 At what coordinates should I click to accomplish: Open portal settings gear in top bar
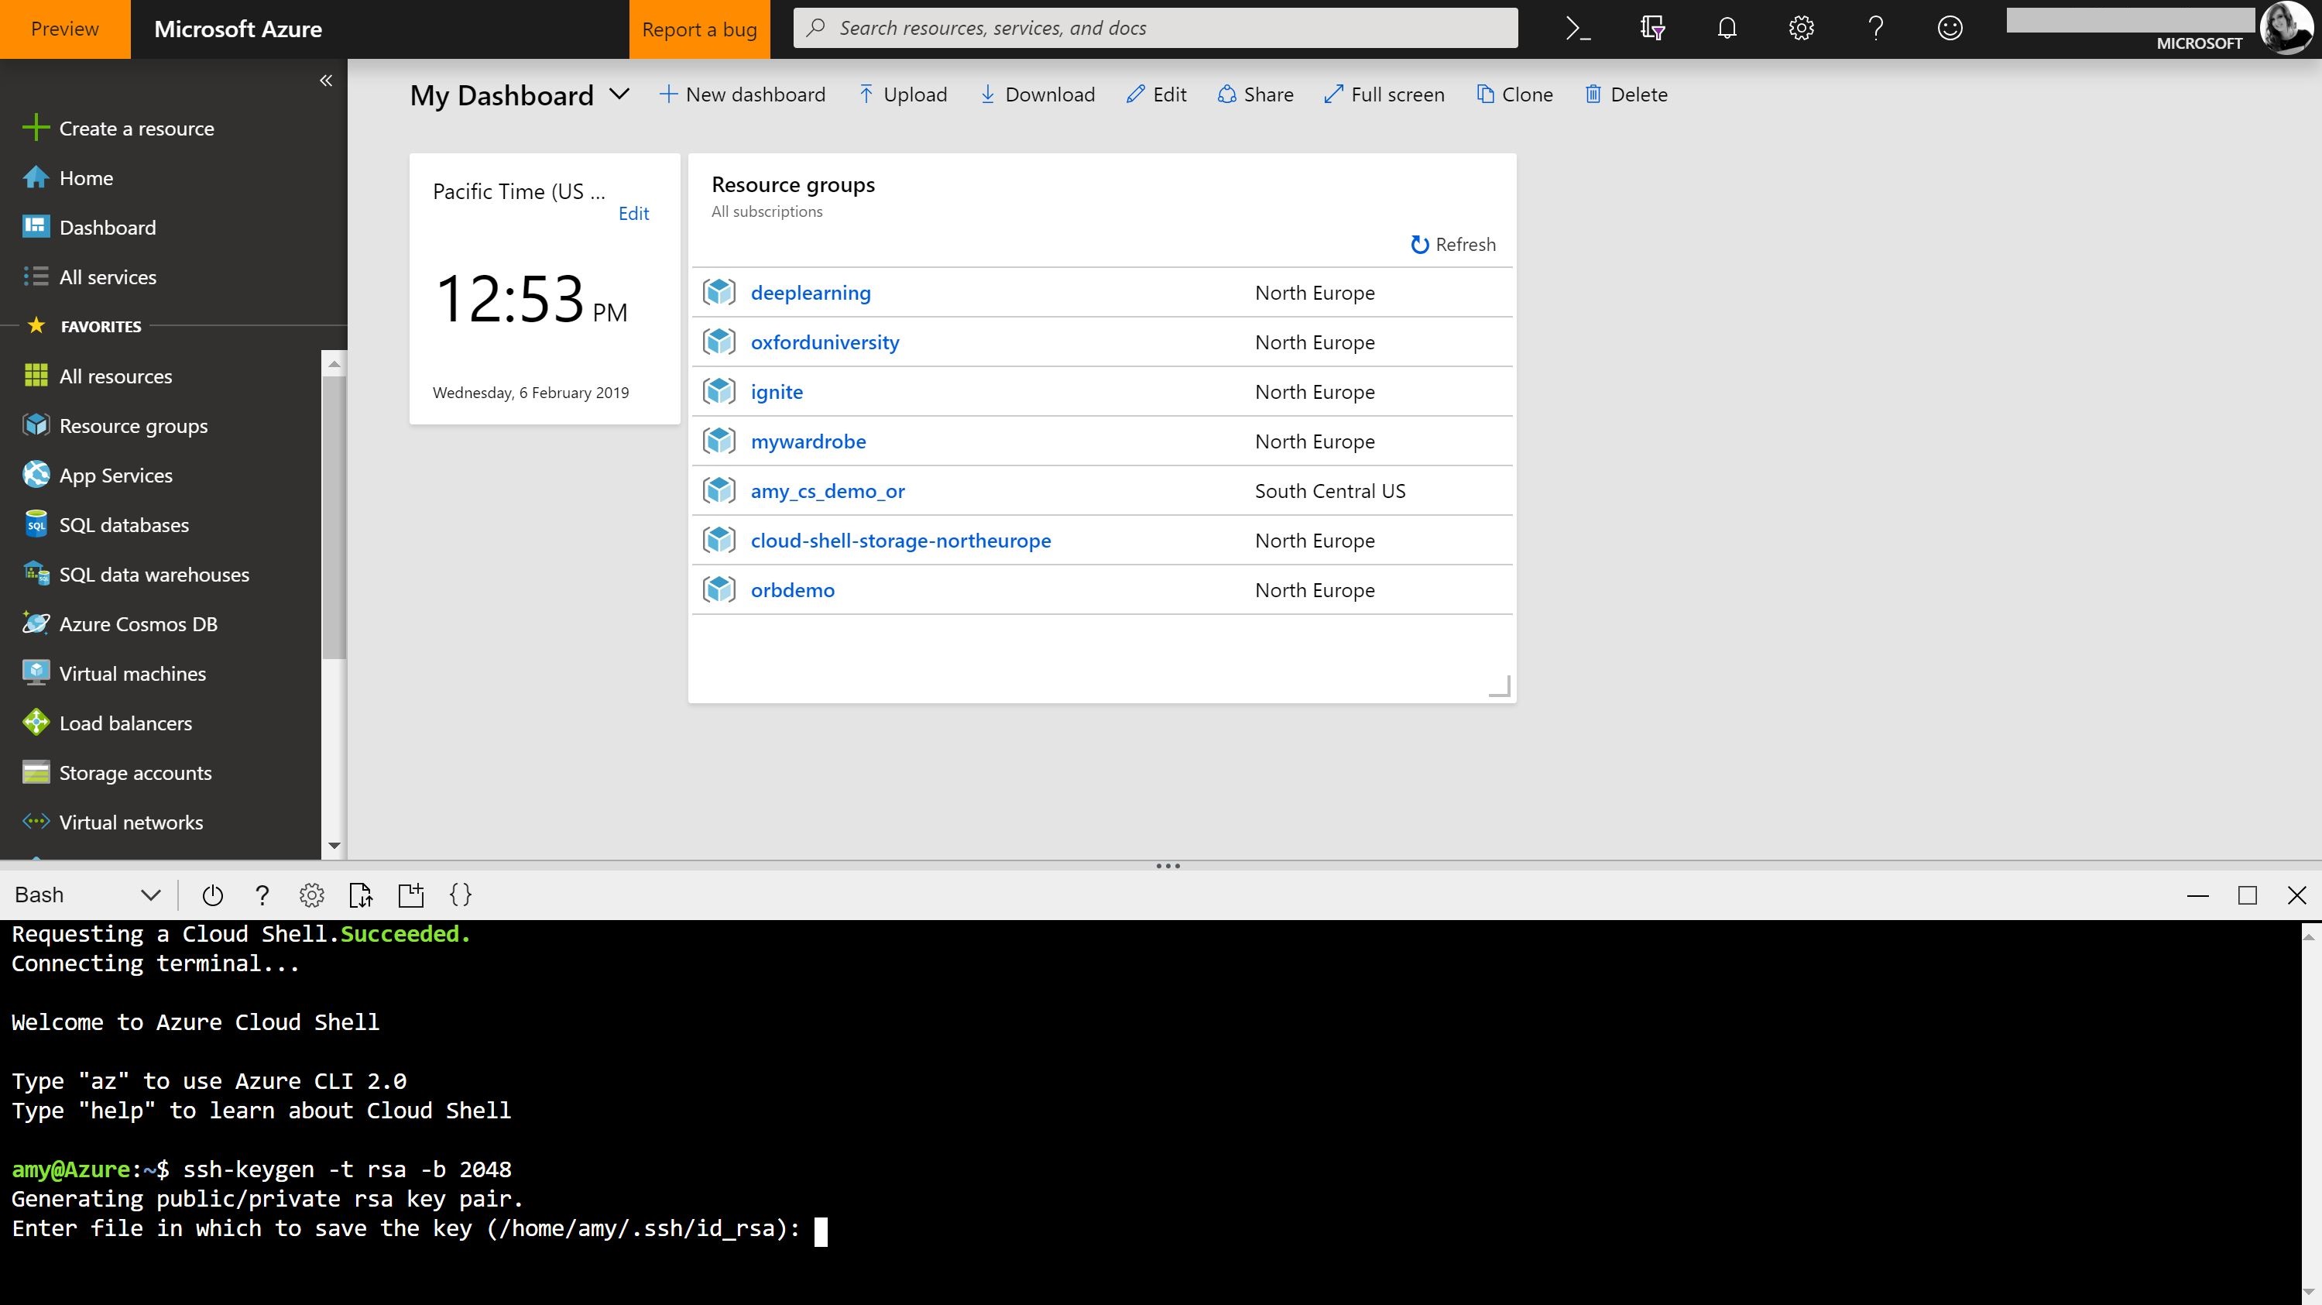coord(1801,29)
